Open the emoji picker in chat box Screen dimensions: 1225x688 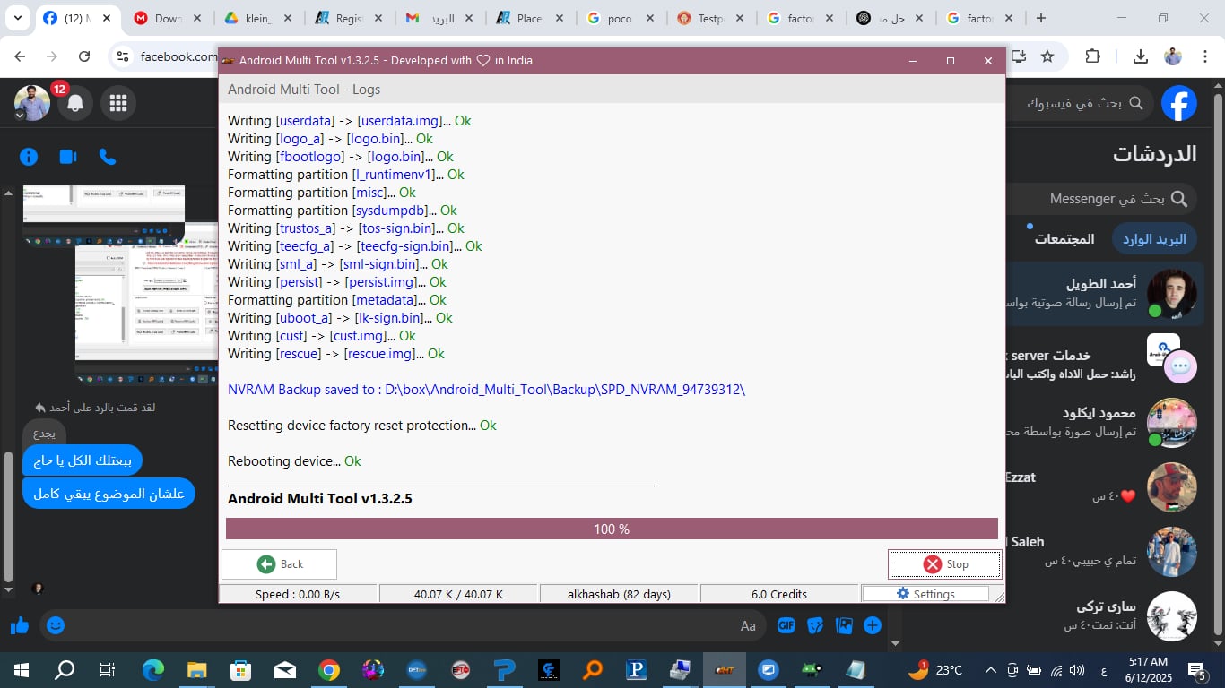pos(56,626)
